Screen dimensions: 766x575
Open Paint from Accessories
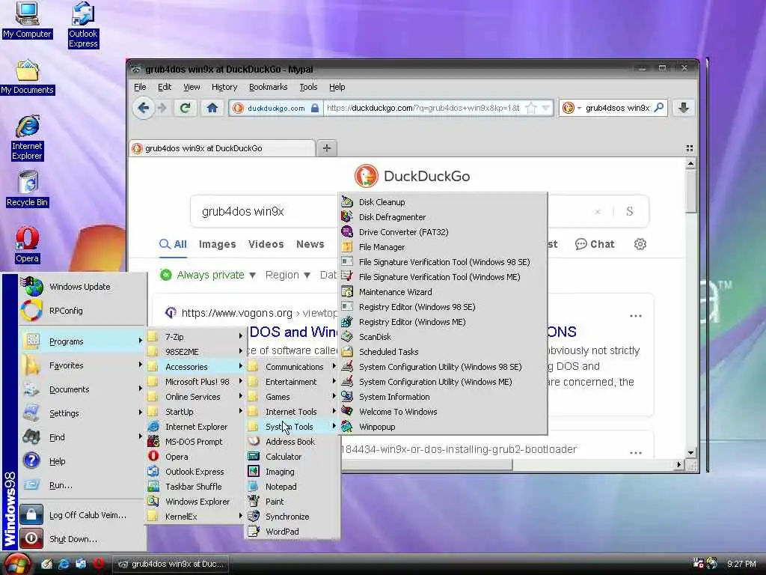tap(292, 502)
